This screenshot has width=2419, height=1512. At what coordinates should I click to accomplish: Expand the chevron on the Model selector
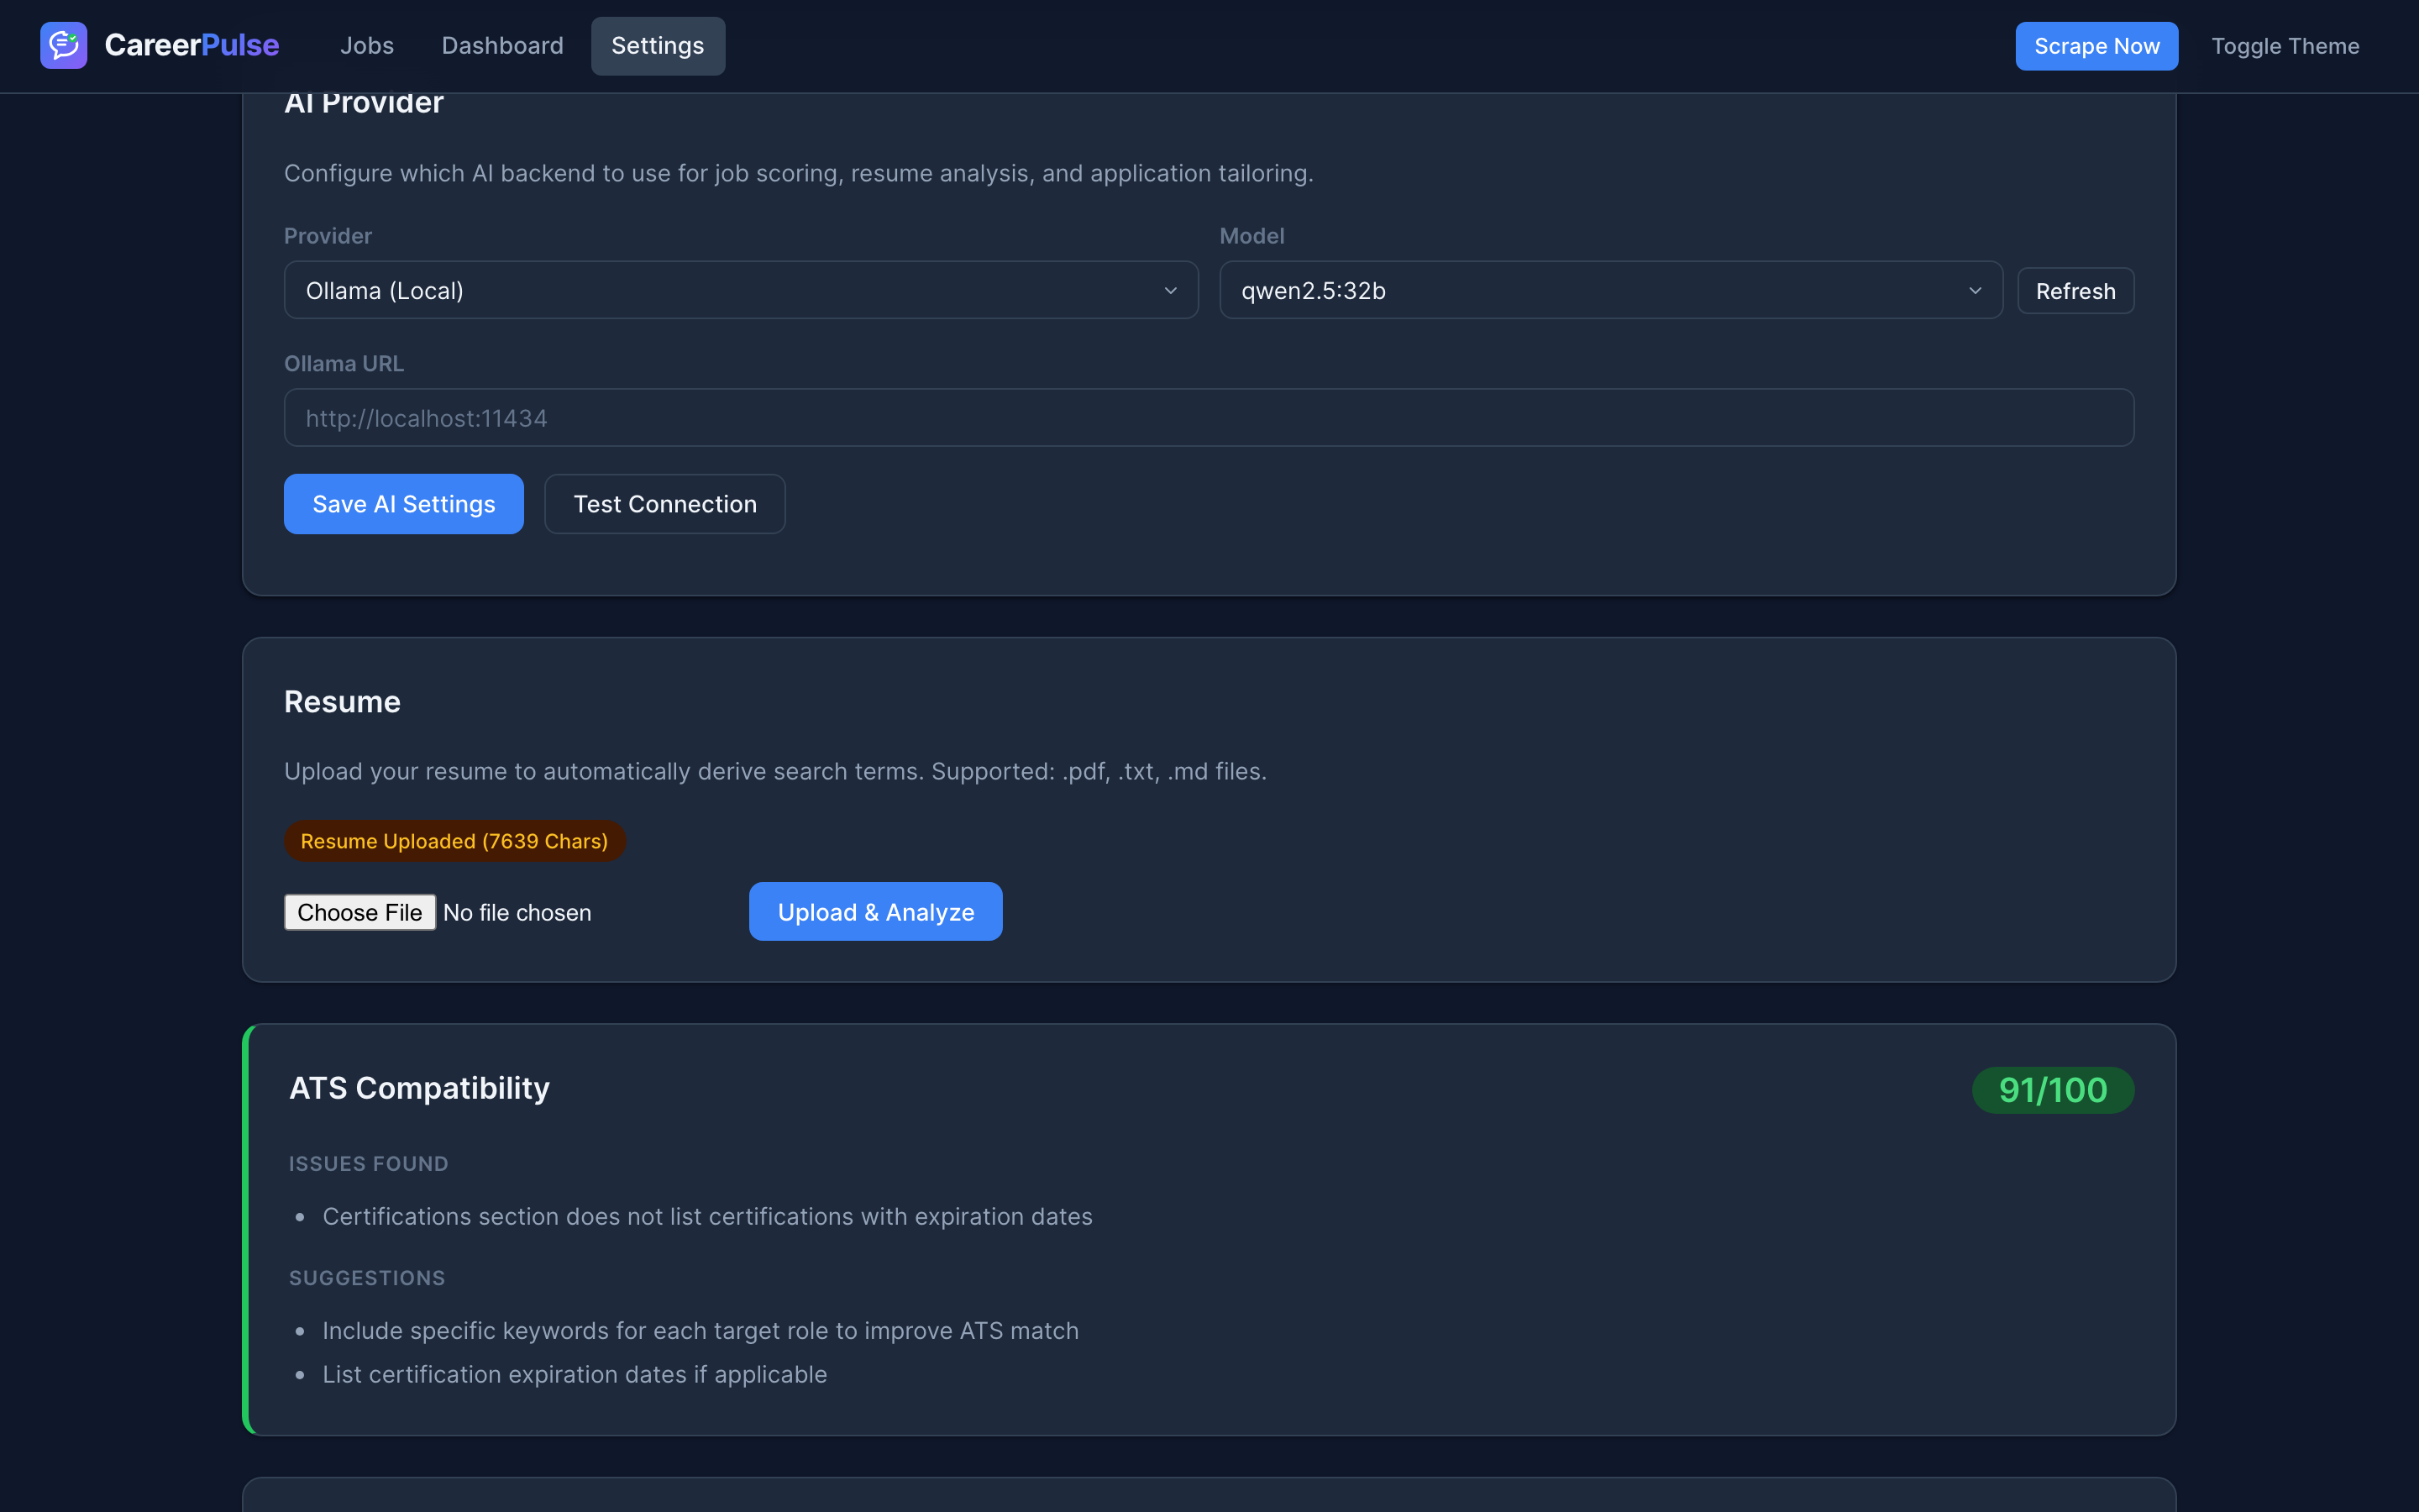1976,291
